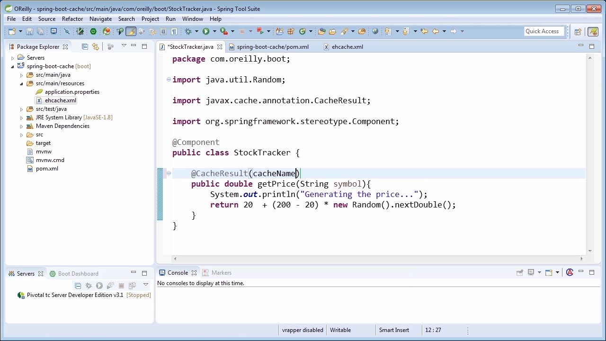
Task: Click the green Run button icon
Action: 206,31
